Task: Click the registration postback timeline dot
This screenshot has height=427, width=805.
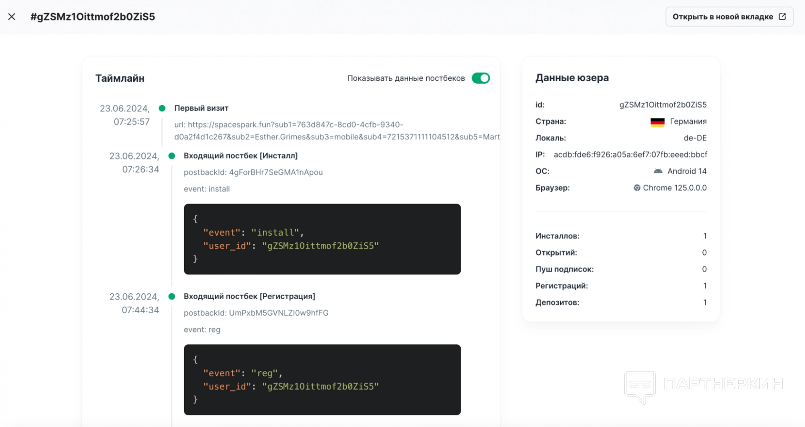Action: 171,297
